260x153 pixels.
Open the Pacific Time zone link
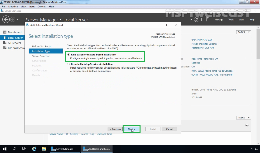pos(212,71)
